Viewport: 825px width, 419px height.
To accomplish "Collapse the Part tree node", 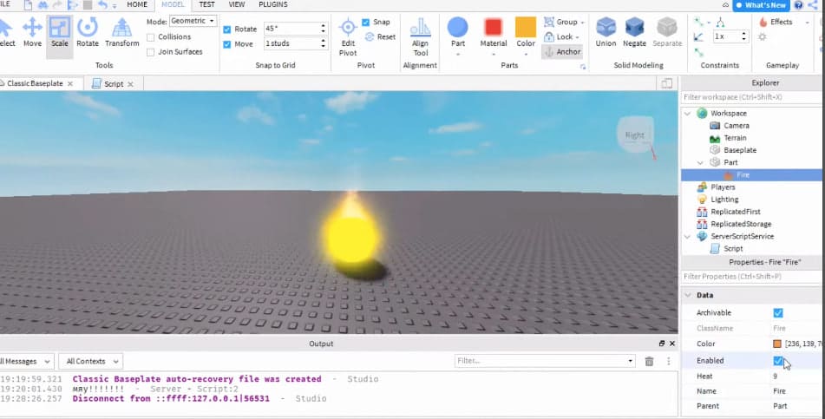I will click(700, 162).
